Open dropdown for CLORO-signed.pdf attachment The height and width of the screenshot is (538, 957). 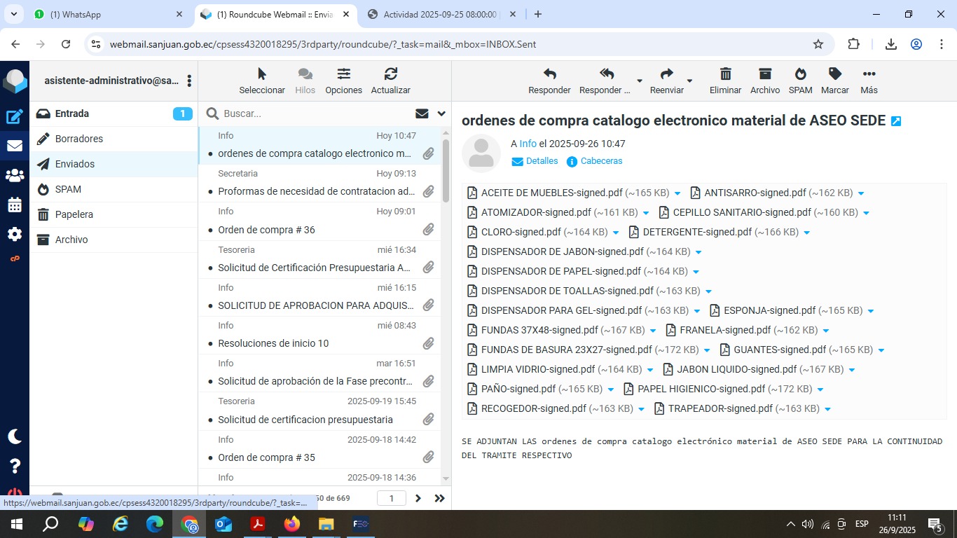click(x=616, y=233)
